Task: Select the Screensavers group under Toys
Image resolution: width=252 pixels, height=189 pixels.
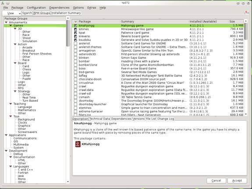Action: 27,132
